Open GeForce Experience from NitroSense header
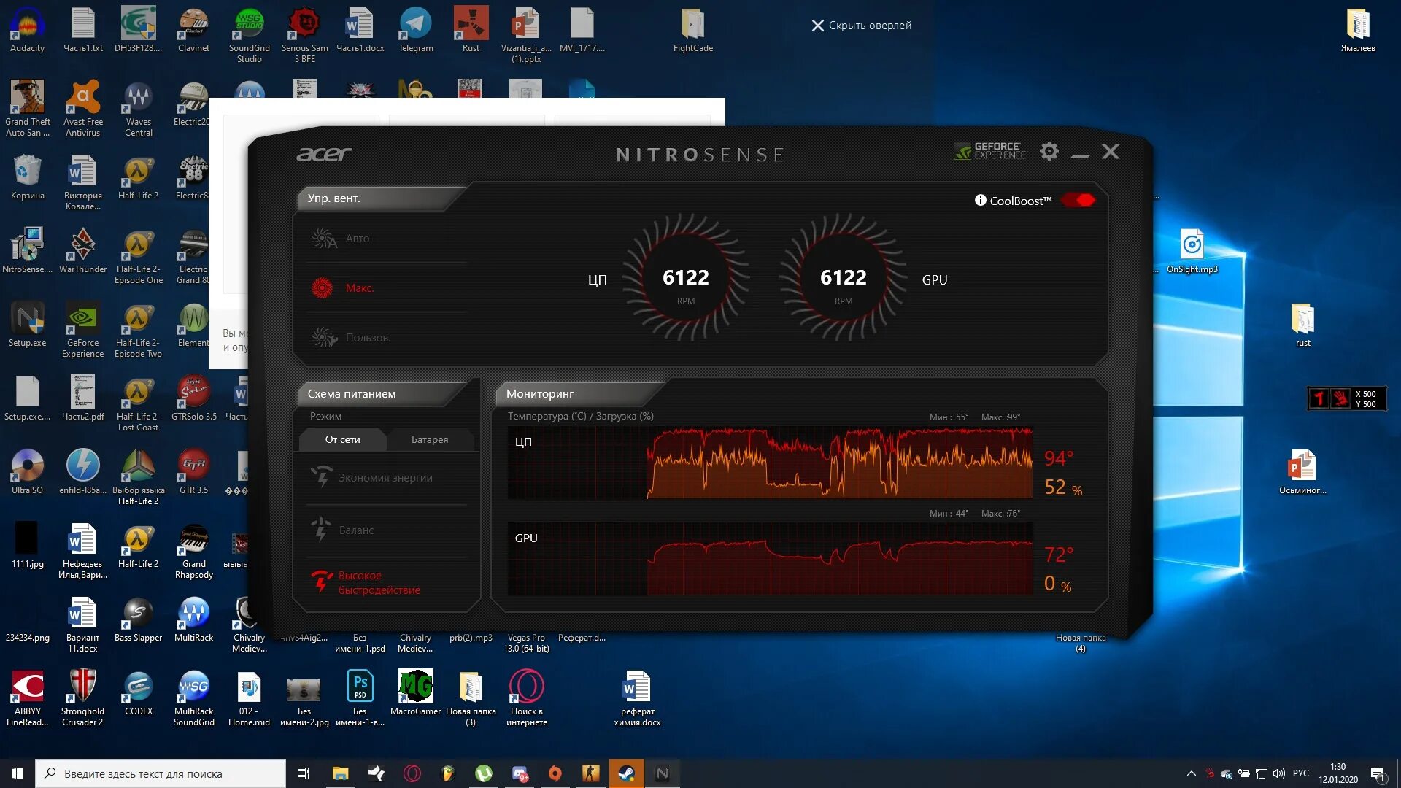 click(991, 151)
